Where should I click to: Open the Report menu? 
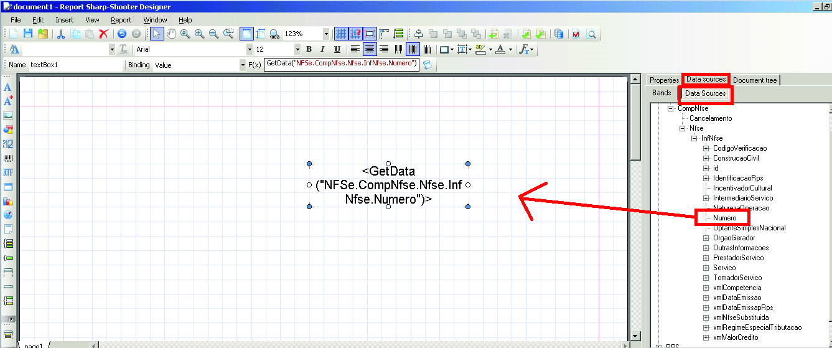click(x=121, y=20)
